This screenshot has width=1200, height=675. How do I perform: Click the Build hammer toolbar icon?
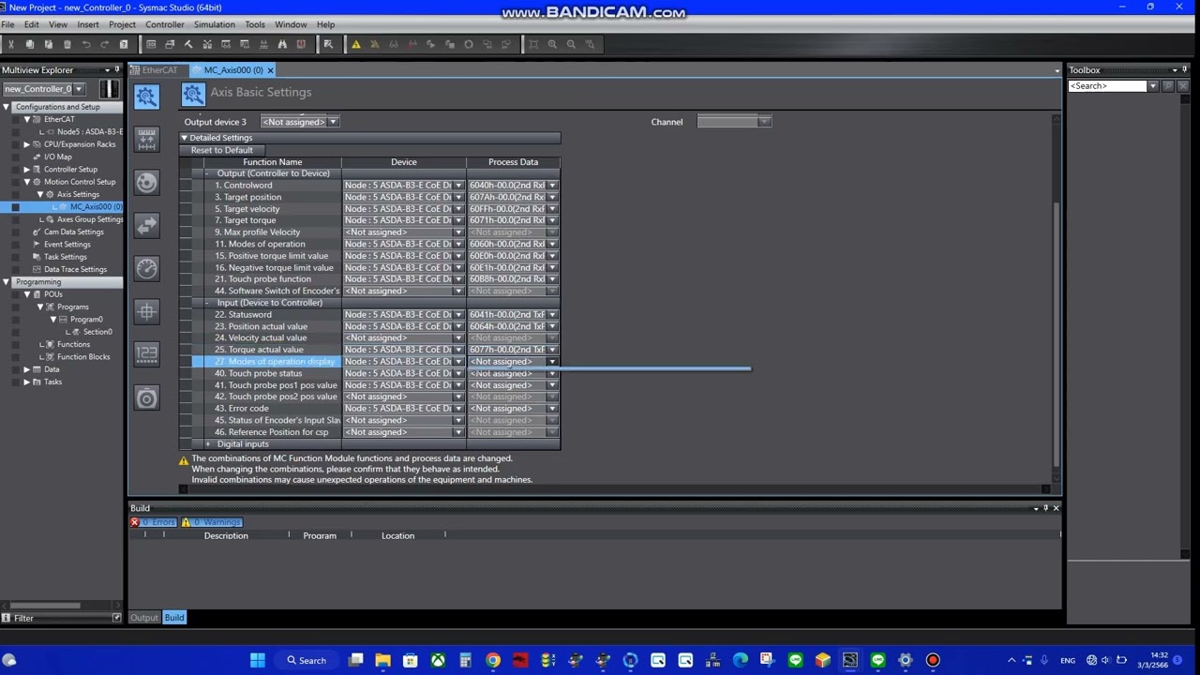[188, 44]
